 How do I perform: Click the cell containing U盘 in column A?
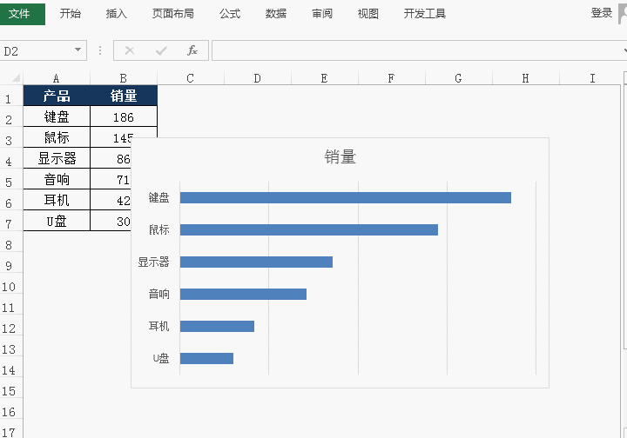point(57,221)
